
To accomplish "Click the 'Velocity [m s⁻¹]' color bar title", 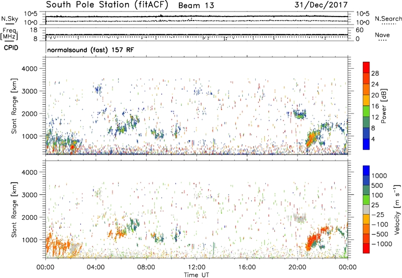I will point(397,209).
